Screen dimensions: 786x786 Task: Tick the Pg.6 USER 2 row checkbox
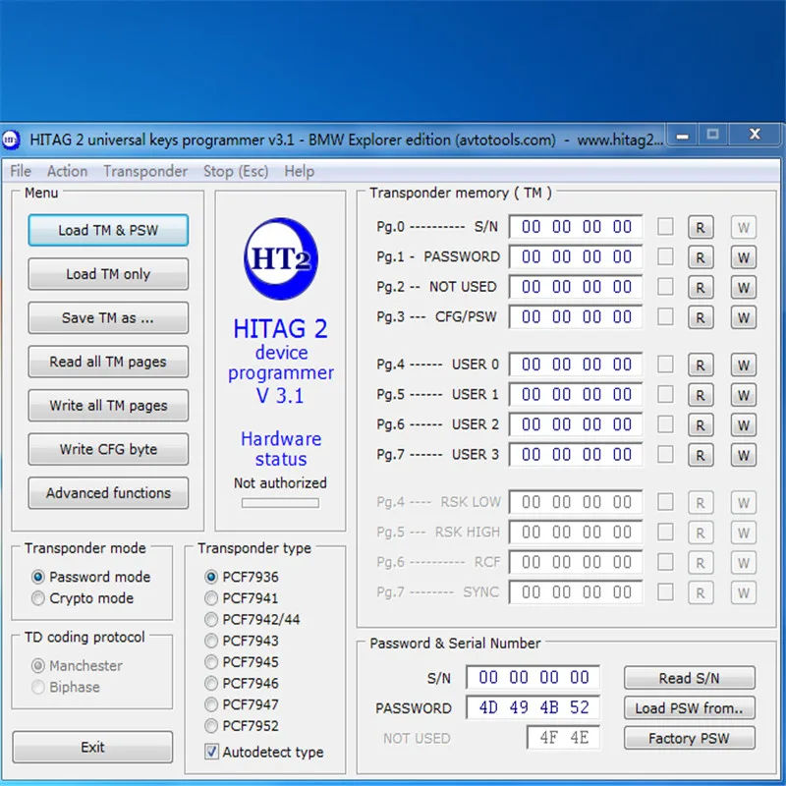[x=665, y=424]
